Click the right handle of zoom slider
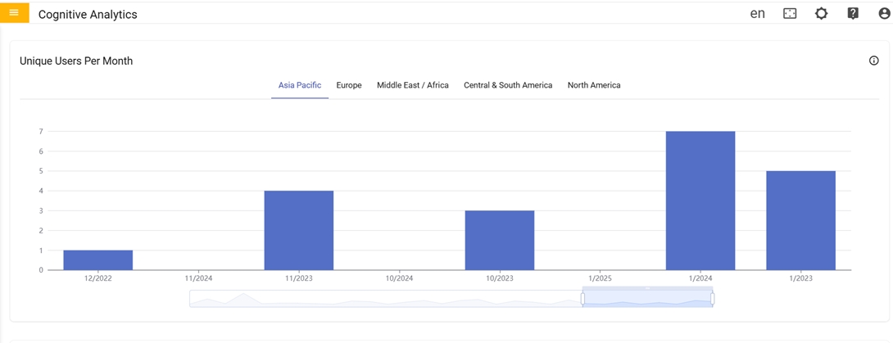 tap(713, 299)
